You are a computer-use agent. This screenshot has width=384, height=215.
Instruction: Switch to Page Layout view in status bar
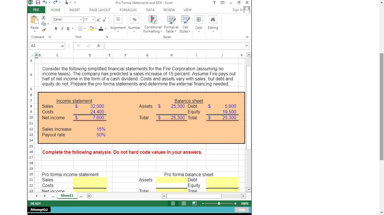tap(184, 204)
